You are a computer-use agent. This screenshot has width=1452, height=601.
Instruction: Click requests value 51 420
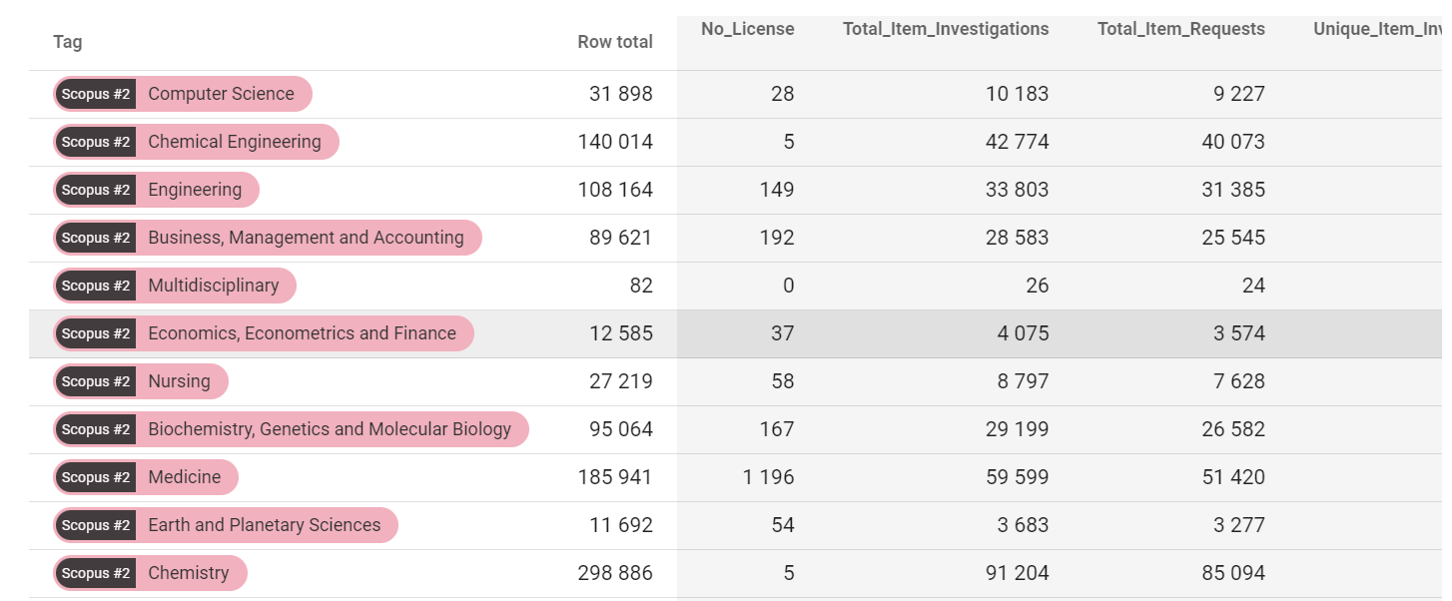coord(1233,477)
